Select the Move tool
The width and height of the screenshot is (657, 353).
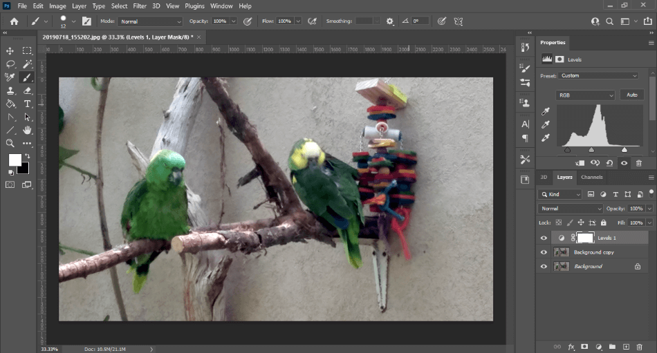(x=10, y=50)
